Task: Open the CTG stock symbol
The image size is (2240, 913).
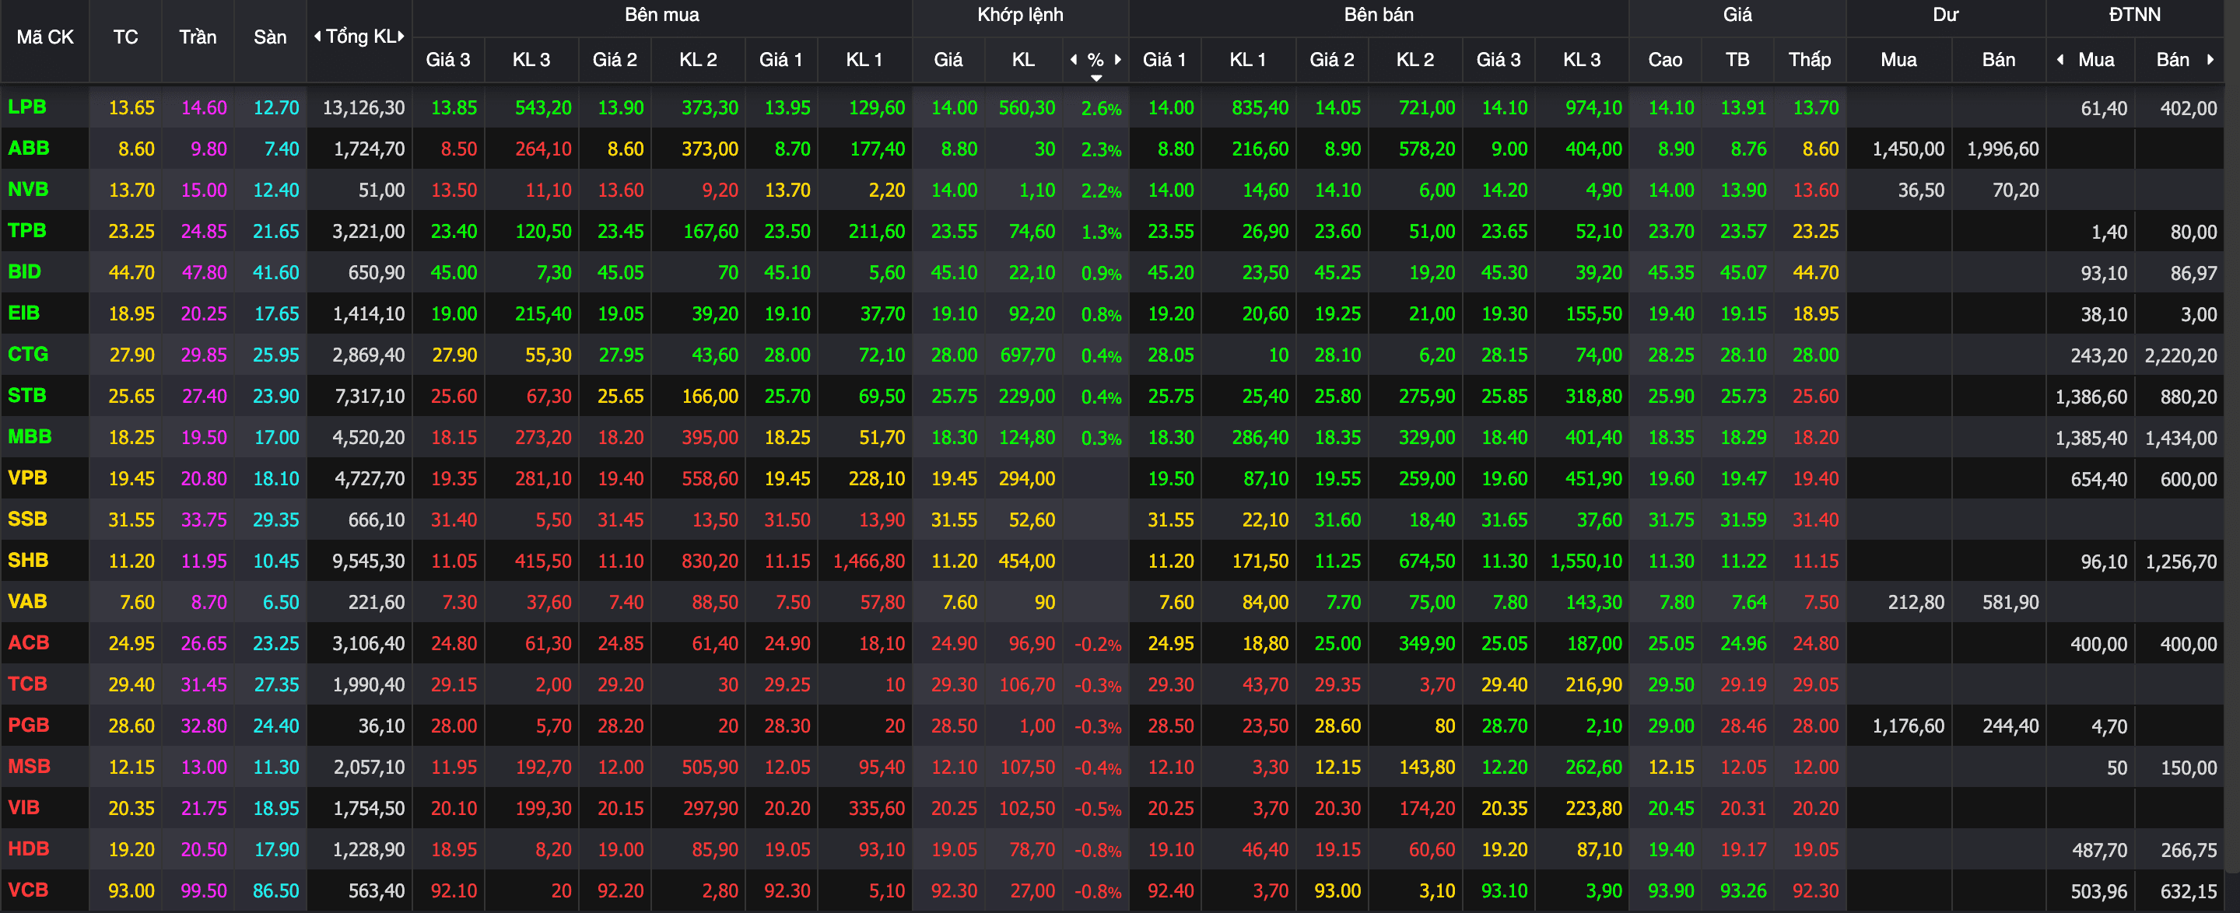Action: [28, 354]
